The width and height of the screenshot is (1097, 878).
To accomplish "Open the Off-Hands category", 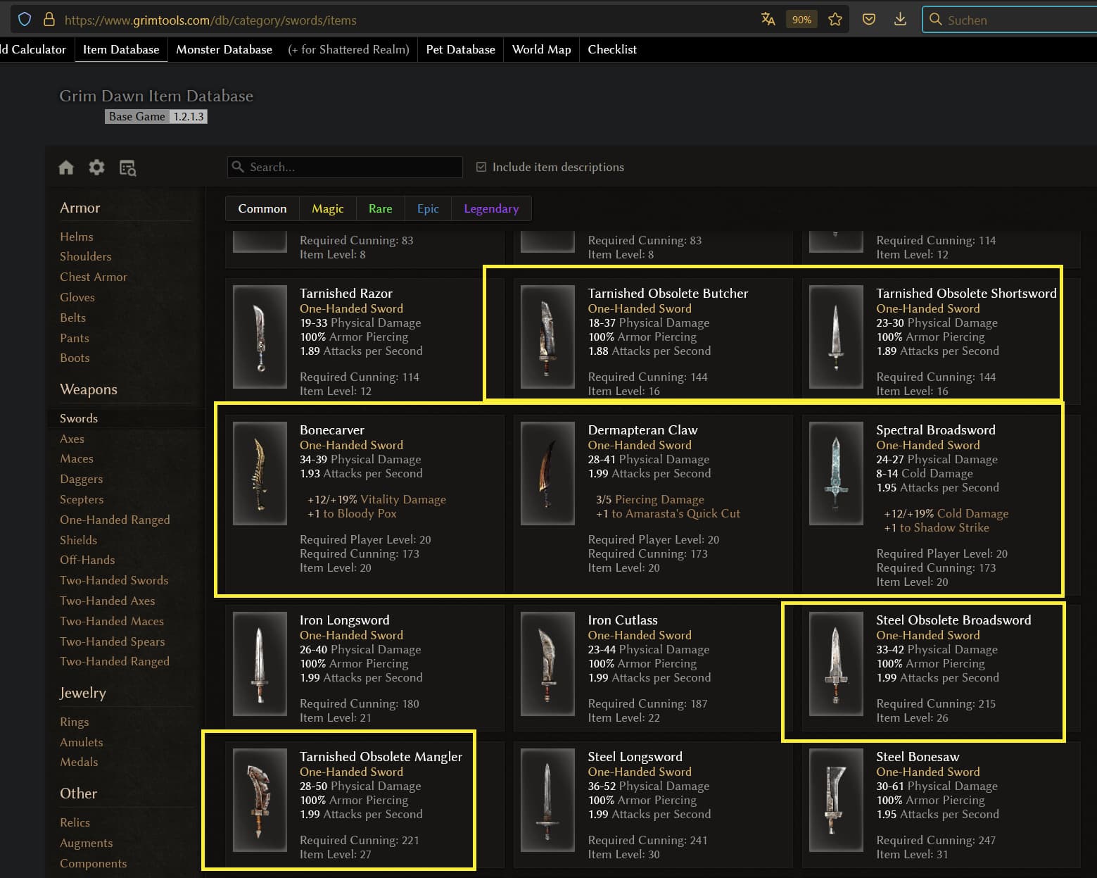I will pyautogui.click(x=87, y=560).
